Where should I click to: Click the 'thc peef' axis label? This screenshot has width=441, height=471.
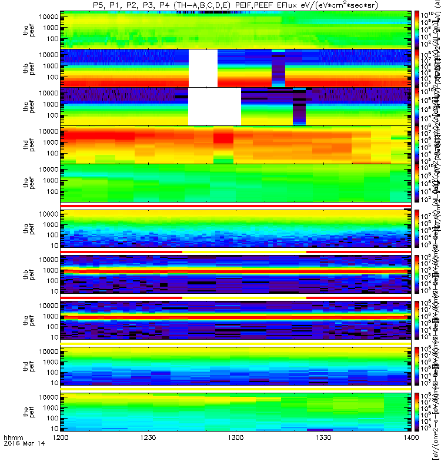[x=29, y=107]
